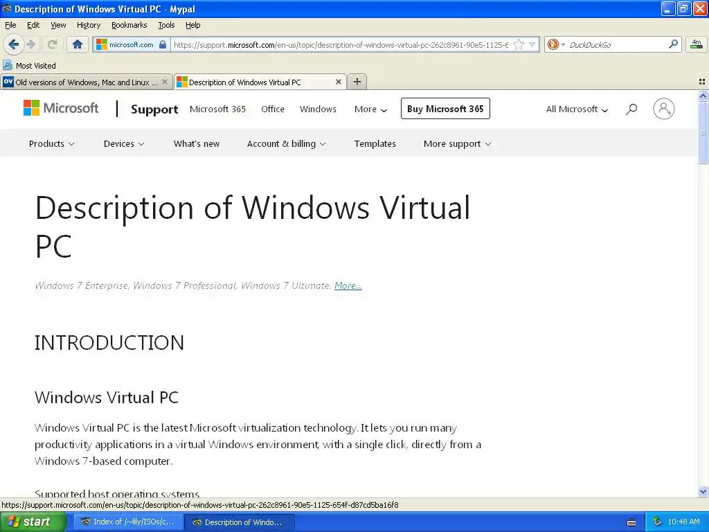Image resolution: width=709 pixels, height=532 pixels.
Task: Click the Microsoft logo
Action: coord(61,108)
